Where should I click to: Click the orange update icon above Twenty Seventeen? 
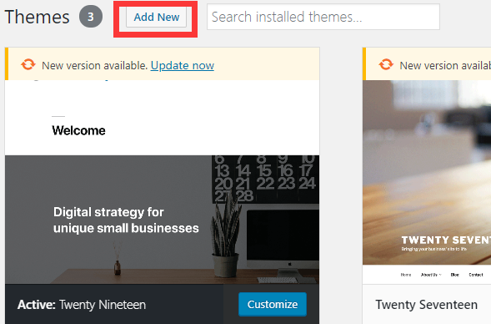[x=386, y=64]
